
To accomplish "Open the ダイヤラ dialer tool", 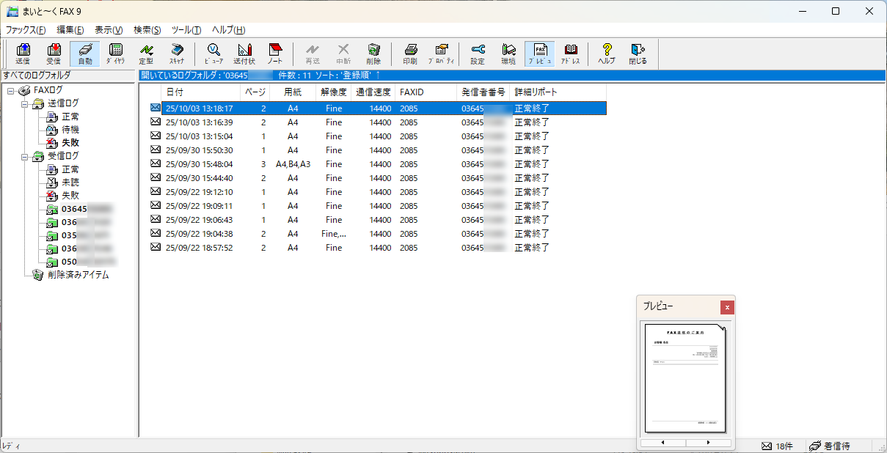I will [x=115, y=54].
